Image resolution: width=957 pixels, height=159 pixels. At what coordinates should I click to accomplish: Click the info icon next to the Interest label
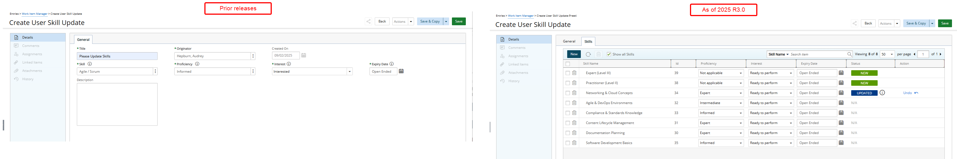click(289, 64)
